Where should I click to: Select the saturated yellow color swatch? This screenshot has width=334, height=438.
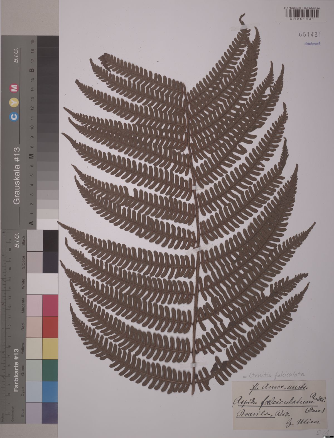(50, 349)
